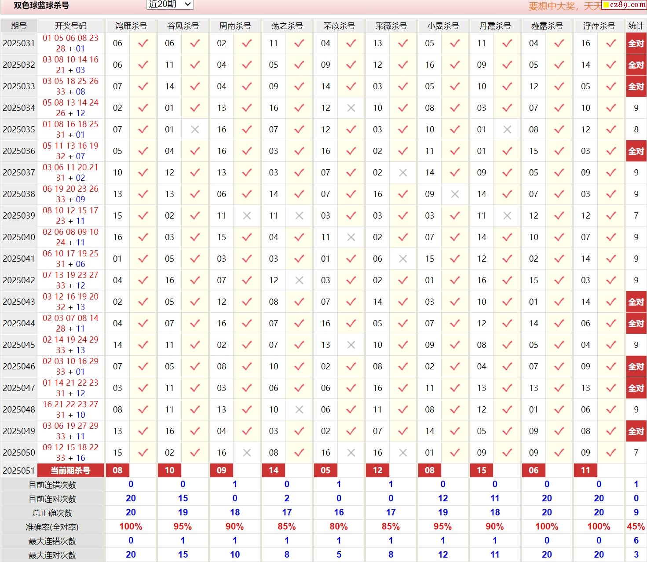Click the 80% accuracy value under 苤苡杀号
This screenshot has width=647, height=562.
[x=338, y=527]
